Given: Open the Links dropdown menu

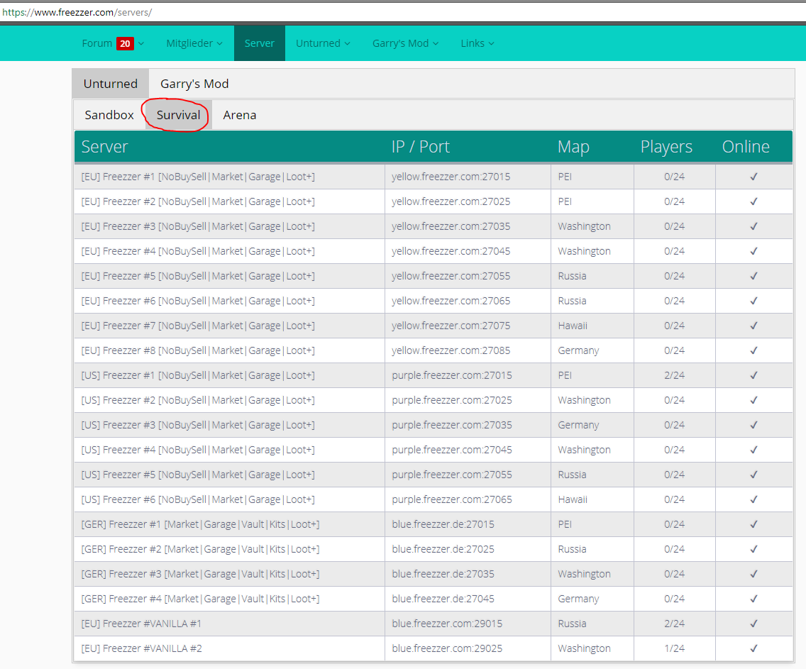Looking at the screenshot, I should pos(477,43).
